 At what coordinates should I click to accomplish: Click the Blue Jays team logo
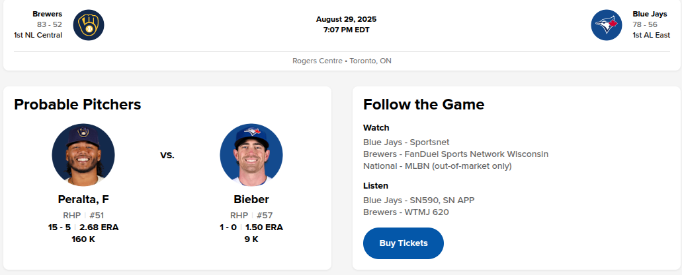[x=607, y=25]
